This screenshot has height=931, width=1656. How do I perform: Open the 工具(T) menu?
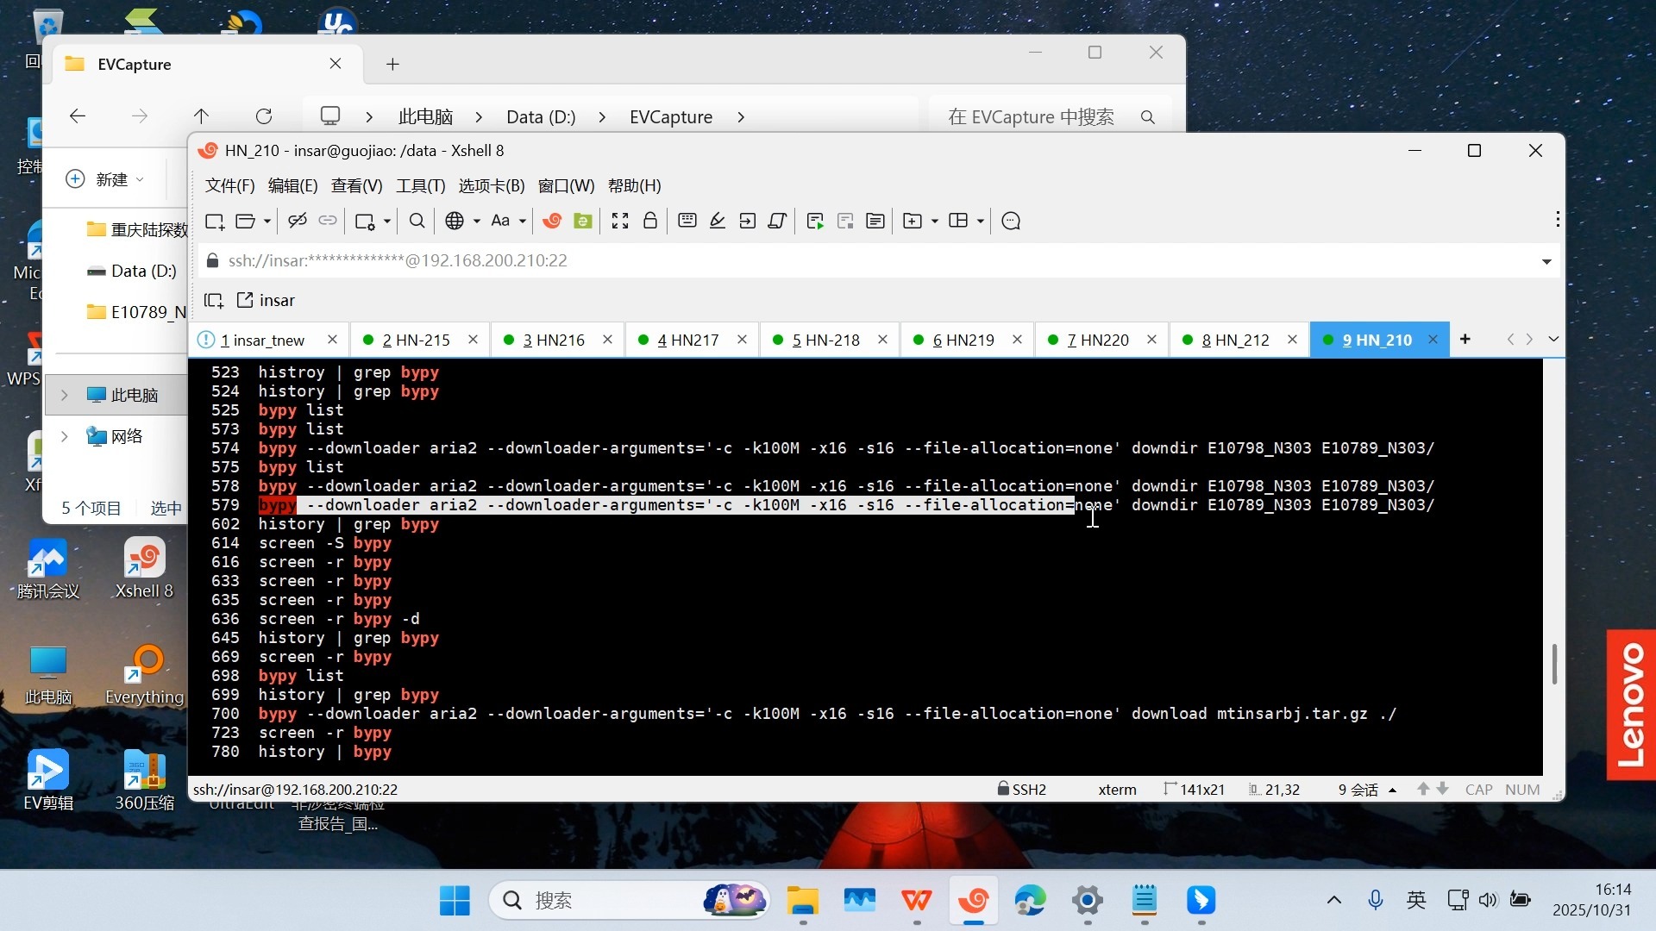(420, 185)
